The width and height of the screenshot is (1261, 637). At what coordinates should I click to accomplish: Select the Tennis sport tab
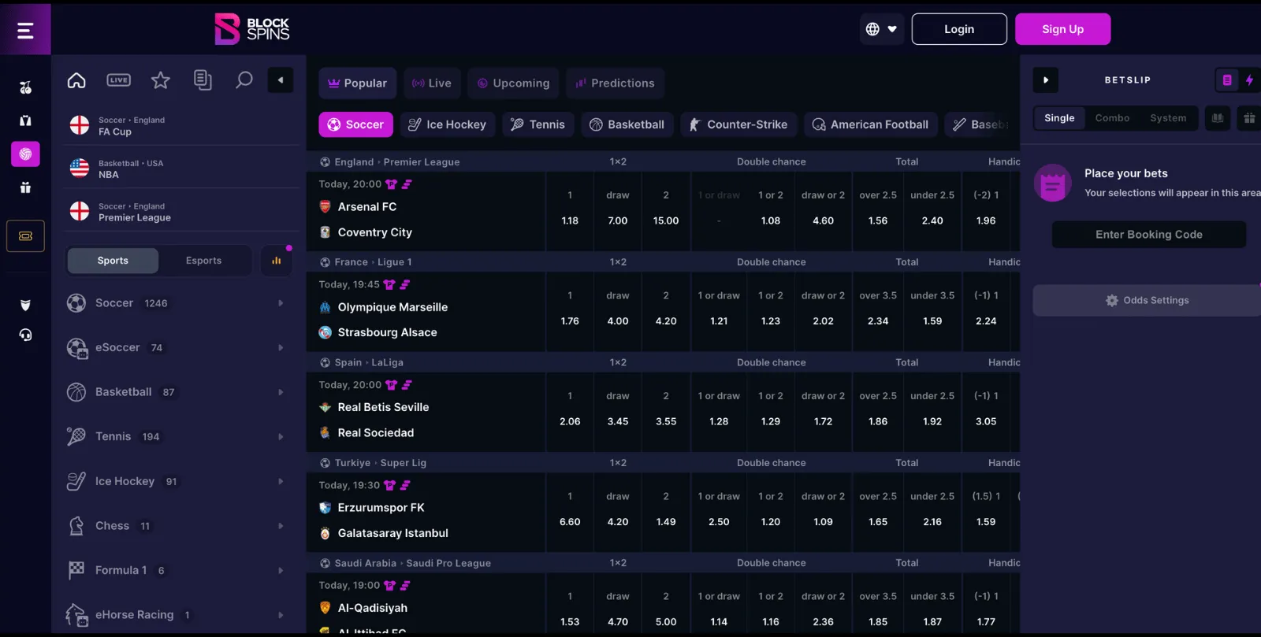click(x=538, y=124)
